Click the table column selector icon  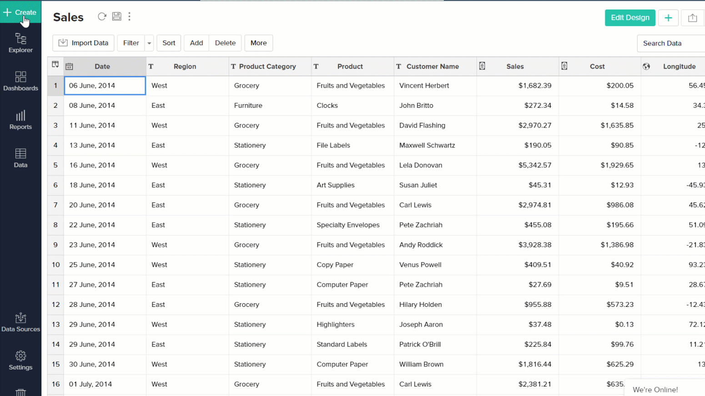pos(55,65)
